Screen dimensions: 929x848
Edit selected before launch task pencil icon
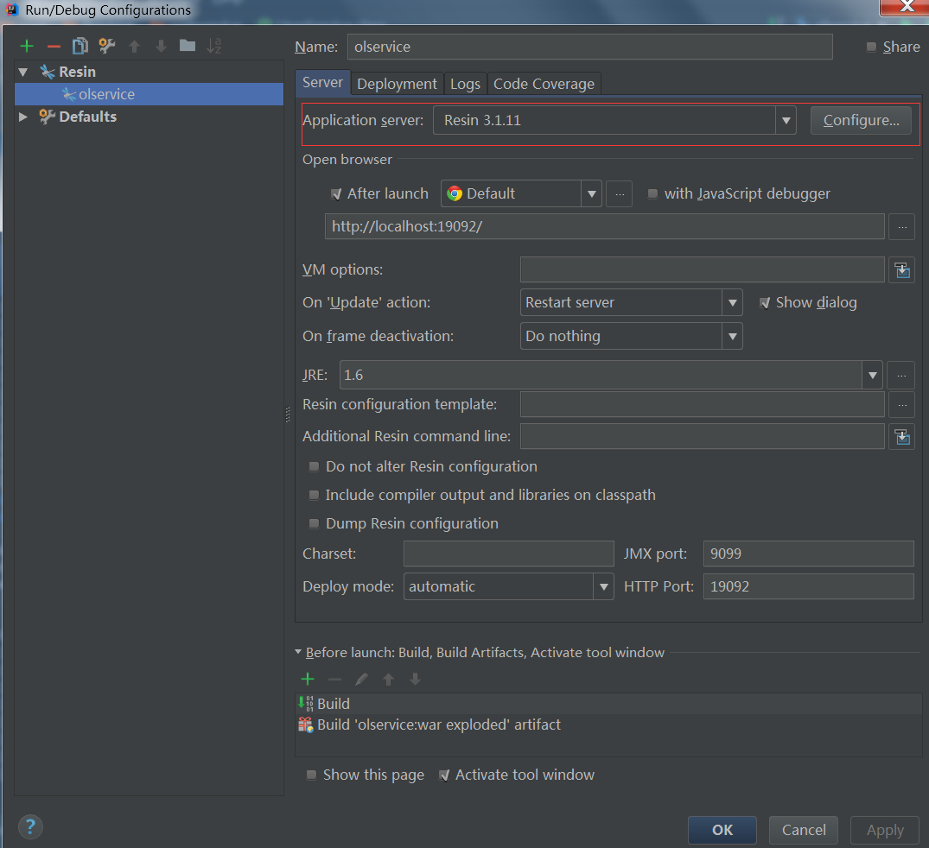click(361, 680)
